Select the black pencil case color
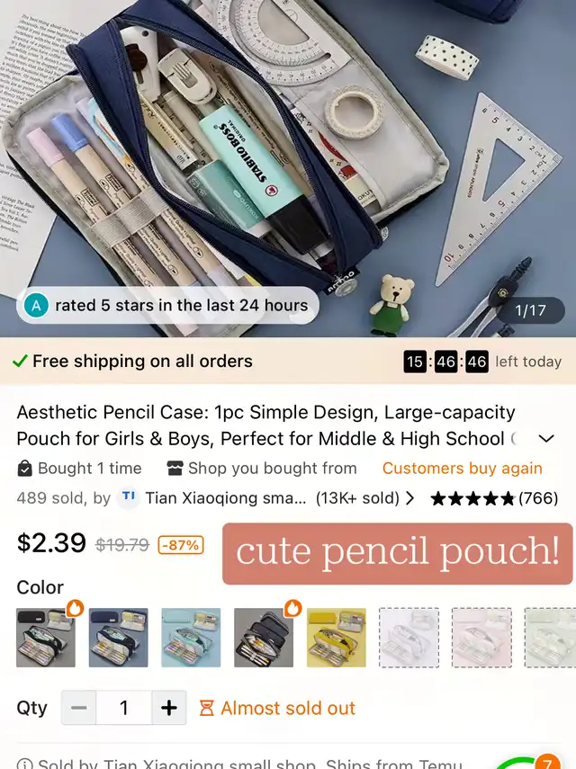This screenshot has width=576, height=769. (46, 638)
